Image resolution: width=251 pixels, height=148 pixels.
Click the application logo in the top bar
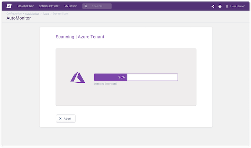coord(9,6)
